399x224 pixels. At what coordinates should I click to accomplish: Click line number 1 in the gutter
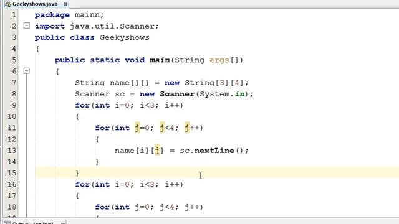[x=14, y=15]
